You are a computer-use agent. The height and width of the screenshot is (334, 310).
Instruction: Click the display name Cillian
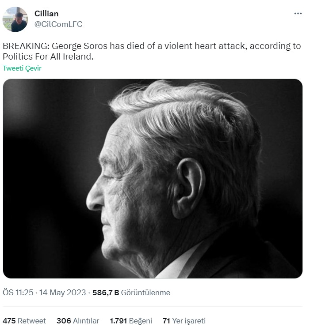(46, 14)
